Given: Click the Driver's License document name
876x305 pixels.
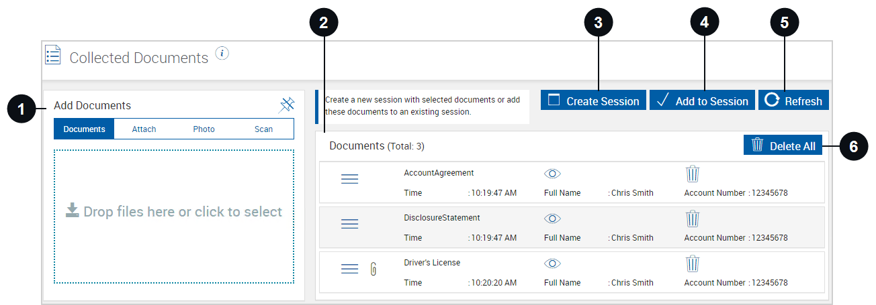Looking at the screenshot, I should [x=432, y=263].
